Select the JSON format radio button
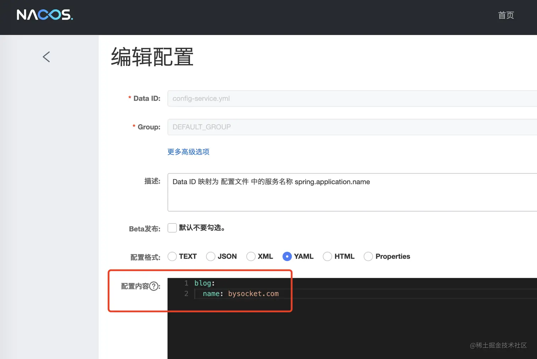The image size is (537, 359). pos(211,256)
